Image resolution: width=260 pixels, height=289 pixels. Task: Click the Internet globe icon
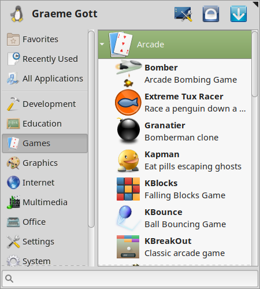[13, 183]
